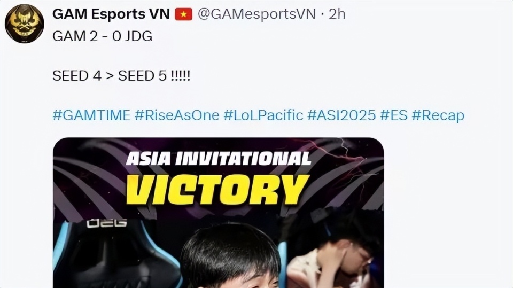
Task: Open the #RiseAsOne hashtag
Action: 177,115
